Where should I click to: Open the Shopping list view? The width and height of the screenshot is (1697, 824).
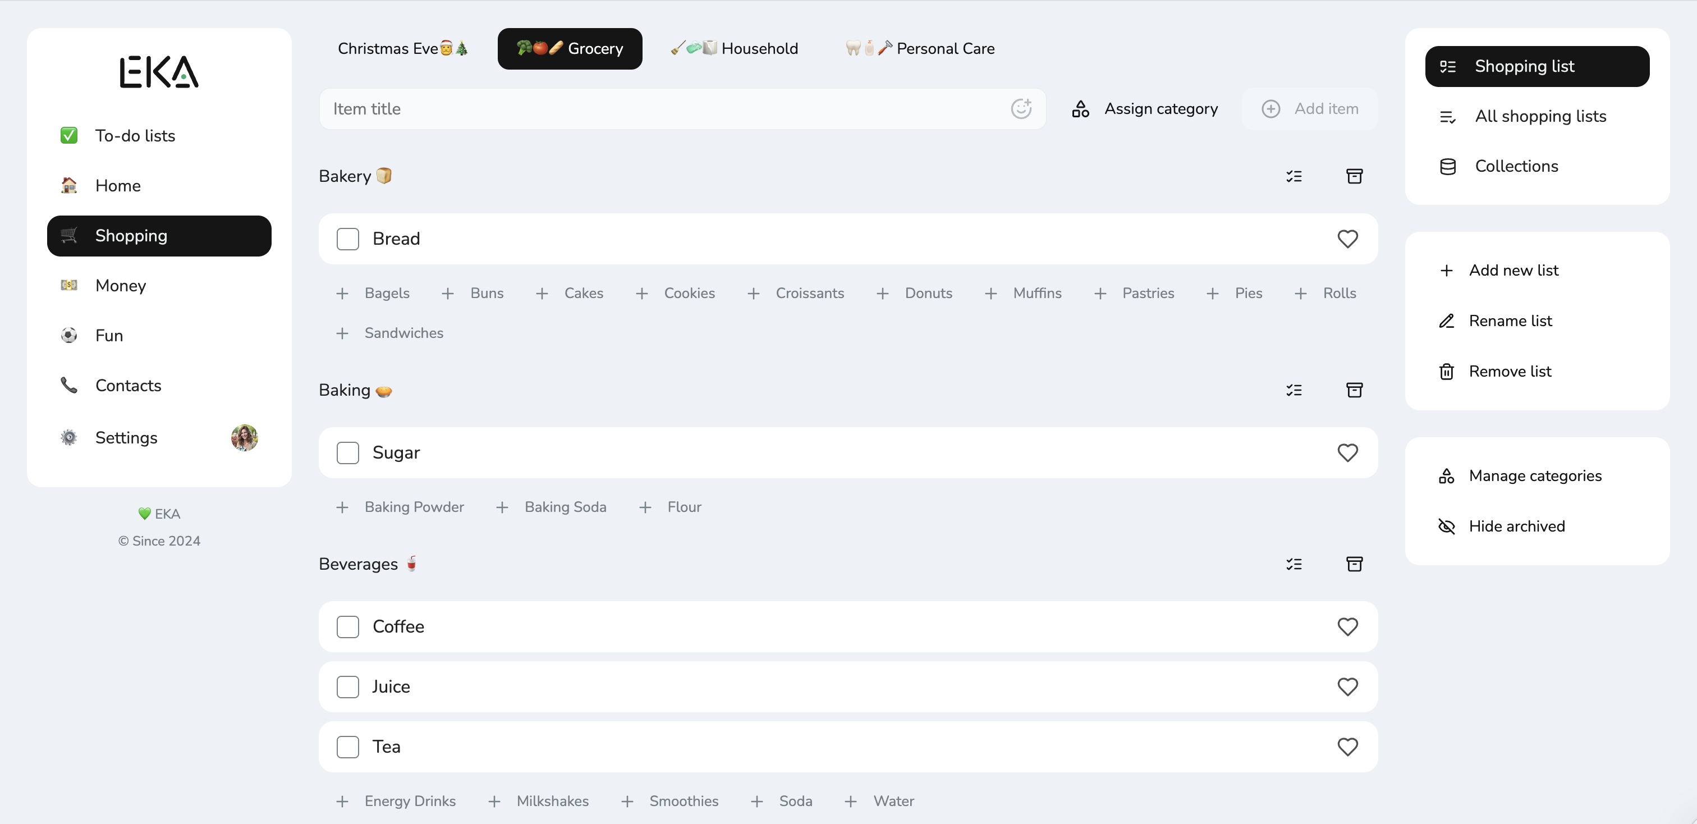1537,66
